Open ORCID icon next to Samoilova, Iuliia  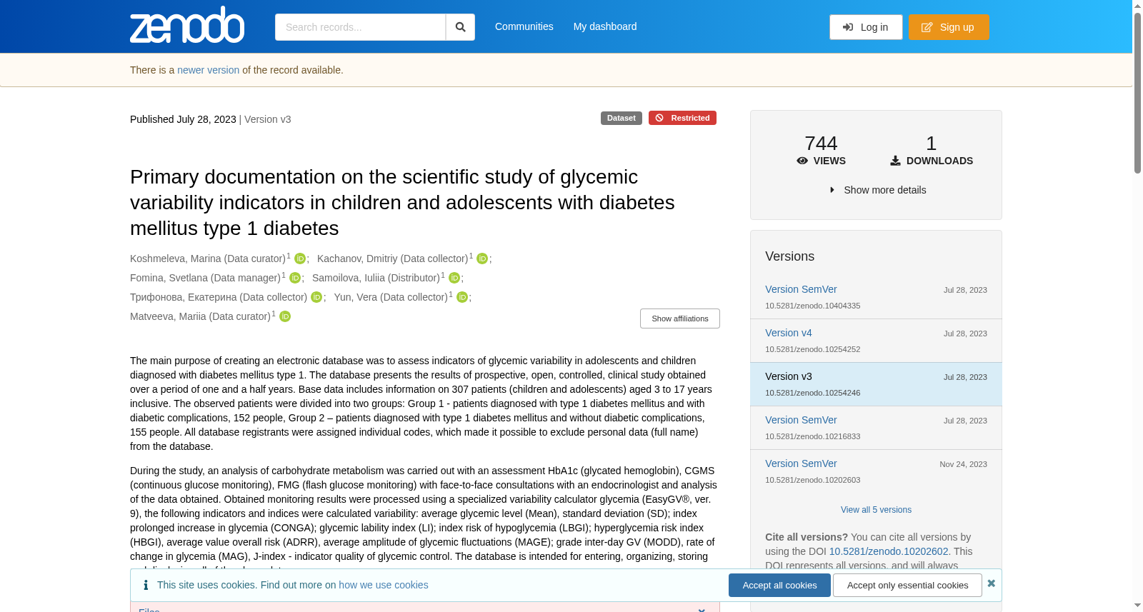454,278
